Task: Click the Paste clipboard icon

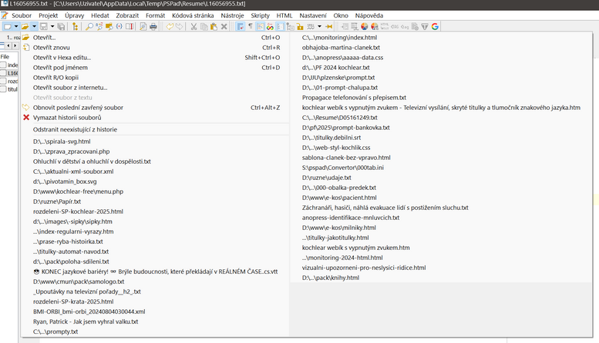Action: pos(214,26)
